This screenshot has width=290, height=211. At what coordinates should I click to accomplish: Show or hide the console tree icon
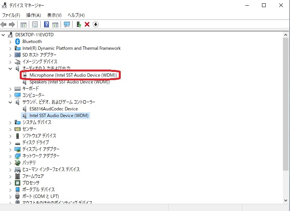point(23,24)
